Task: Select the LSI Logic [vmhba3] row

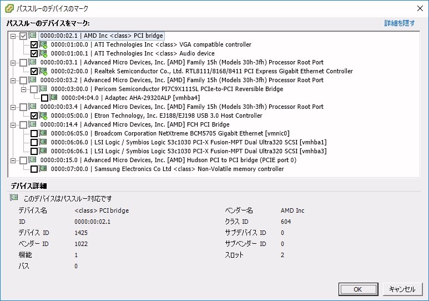Action: point(189,151)
